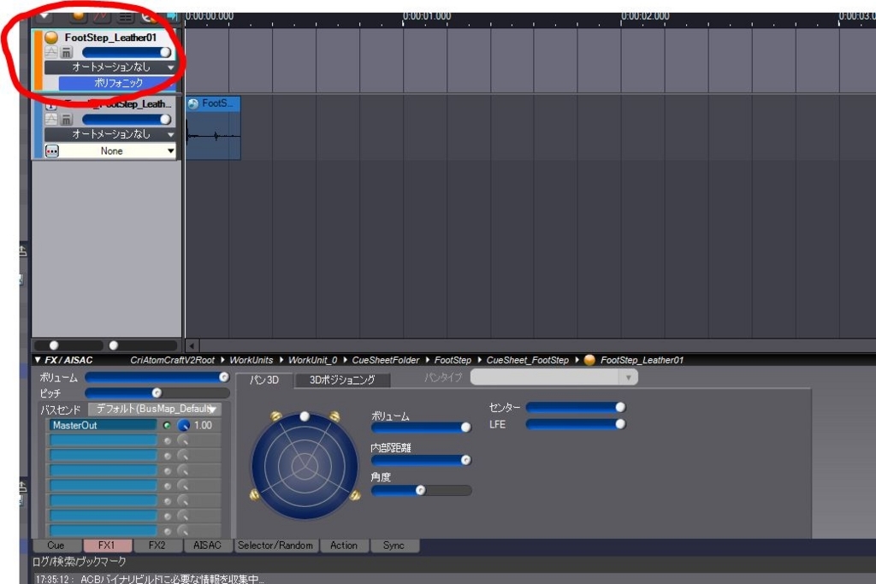Go to CueSheetFolder in the breadcrumb
Screen dimensions: 876x584
(x=386, y=360)
